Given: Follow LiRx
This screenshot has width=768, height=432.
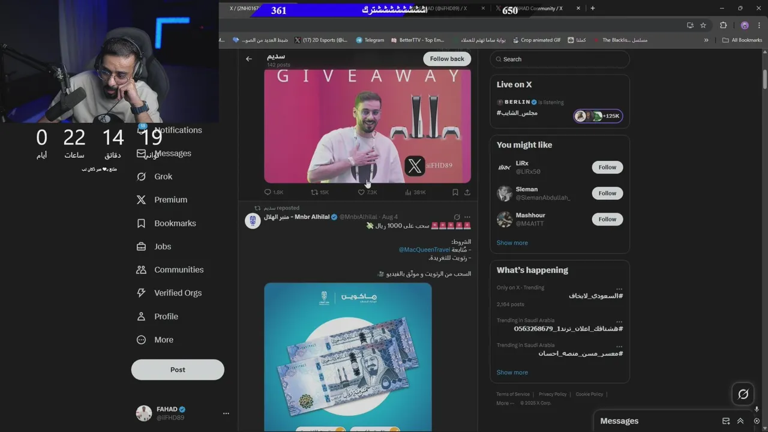Looking at the screenshot, I should tap(607, 167).
